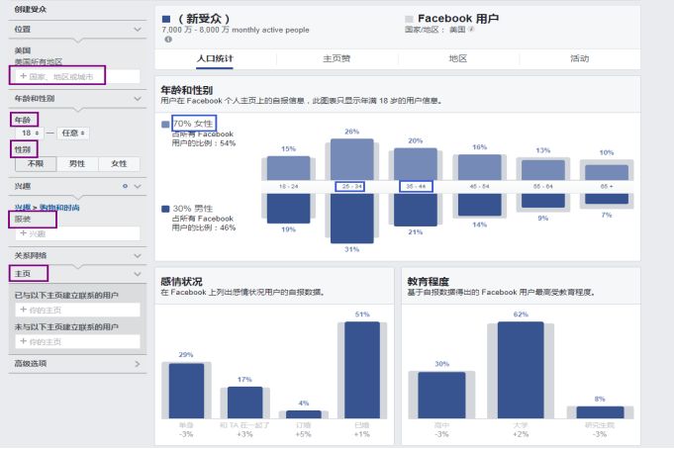Image resolution: width=674 pixels, height=449 pixels.
Task: Click the edit icon next to 国家/地区 美国
Action: pyautogui.click(x=471, y=30)
